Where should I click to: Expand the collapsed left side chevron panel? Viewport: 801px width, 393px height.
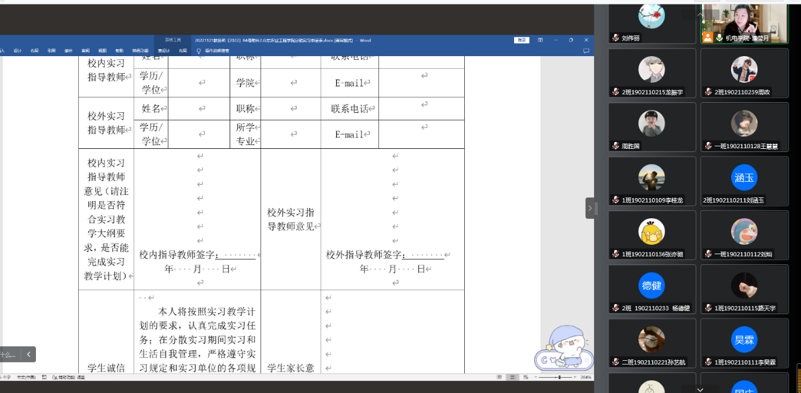tap(28, 355)
